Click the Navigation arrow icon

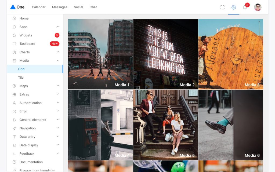tap(15, 128)
